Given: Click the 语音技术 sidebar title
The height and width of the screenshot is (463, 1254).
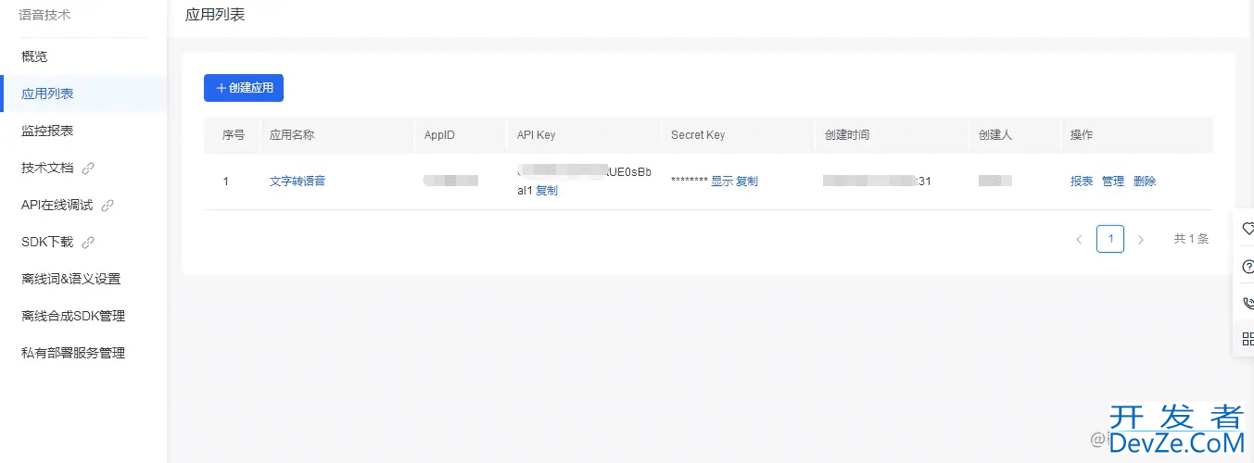Looking at the screenshot, I should pos(44,15).
